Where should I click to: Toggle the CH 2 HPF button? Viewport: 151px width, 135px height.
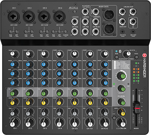pyautogui.click(x=32, y=32)
